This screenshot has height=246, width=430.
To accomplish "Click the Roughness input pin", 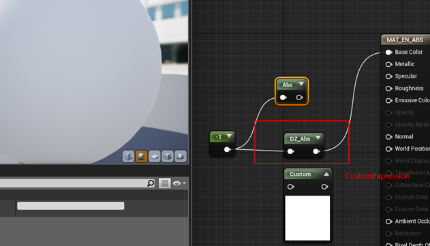I will point(388,89).
